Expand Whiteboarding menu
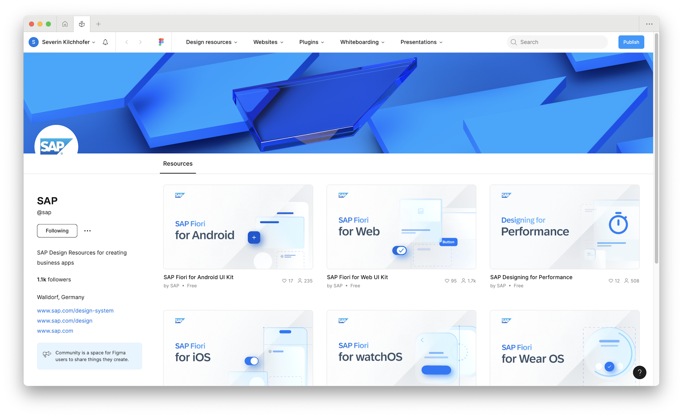The image size is (683, 417). tap(362, 42)
